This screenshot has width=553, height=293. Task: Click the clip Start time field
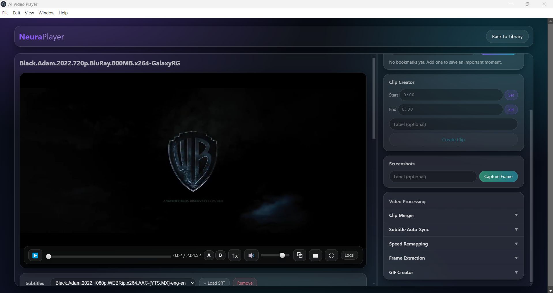pos(451,95)
